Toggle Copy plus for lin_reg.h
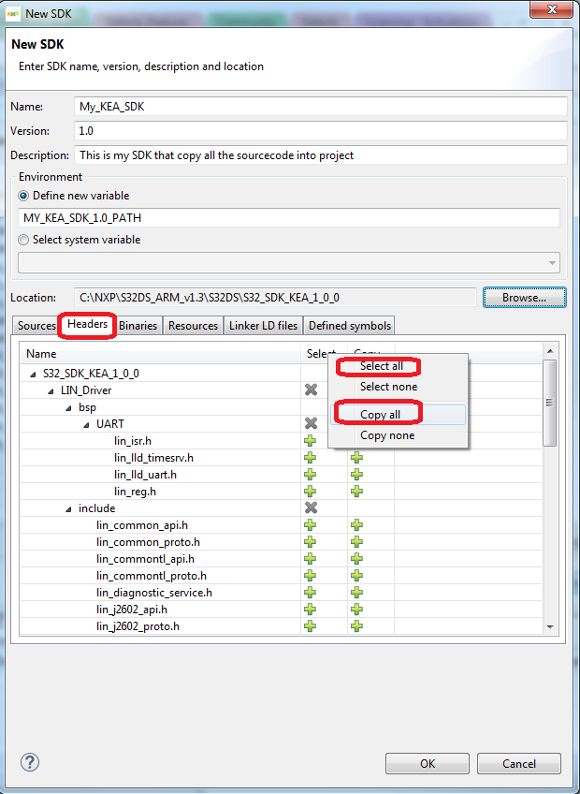 tap(356, 492)
